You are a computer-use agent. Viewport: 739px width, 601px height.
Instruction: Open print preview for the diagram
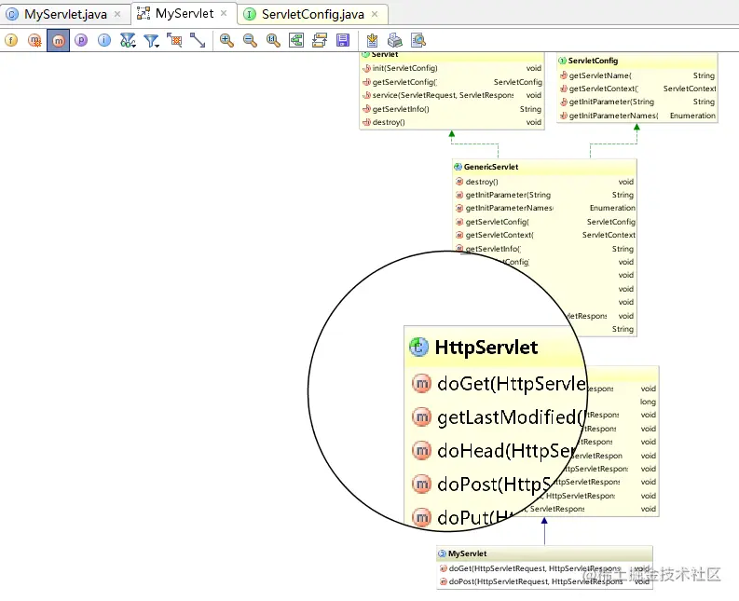click(x=418, y=41)
